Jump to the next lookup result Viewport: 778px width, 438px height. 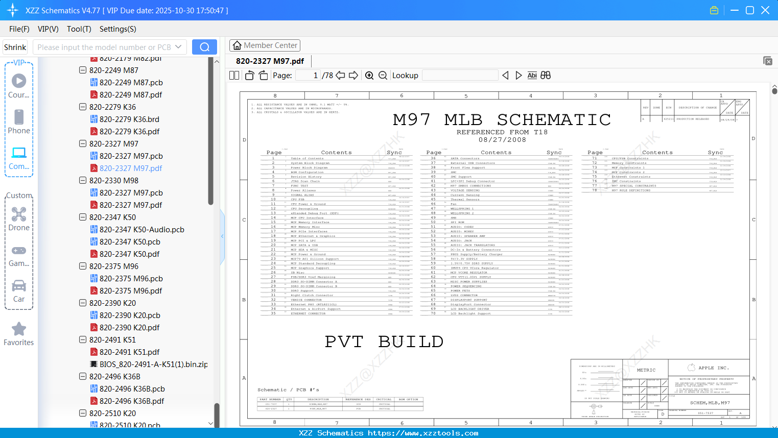[x=519, y=76]
